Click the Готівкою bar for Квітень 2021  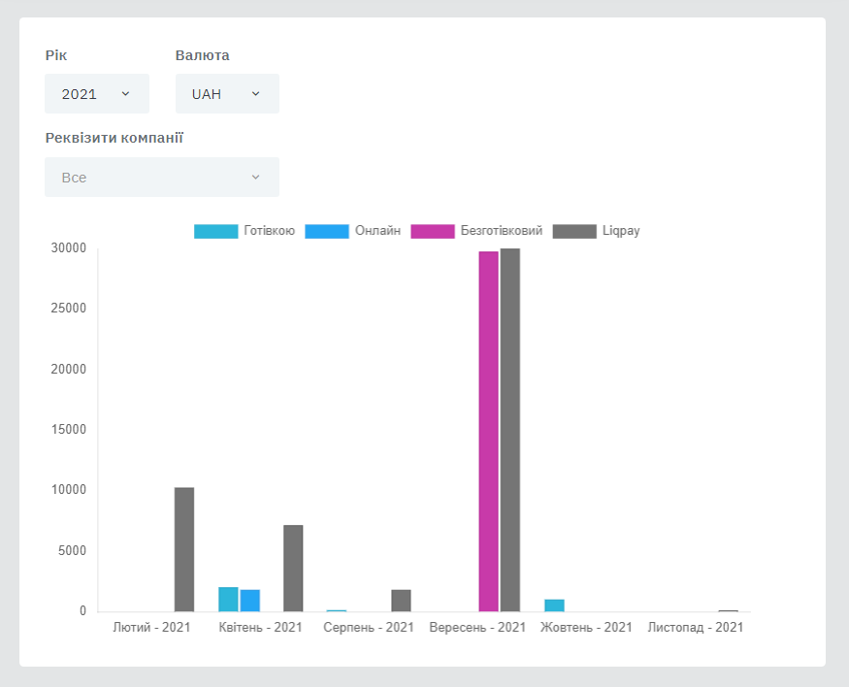(x=228, y=600)
